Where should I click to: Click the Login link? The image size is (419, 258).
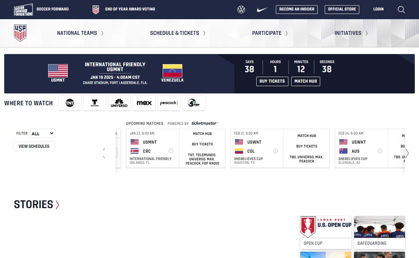tap(378, 9)
